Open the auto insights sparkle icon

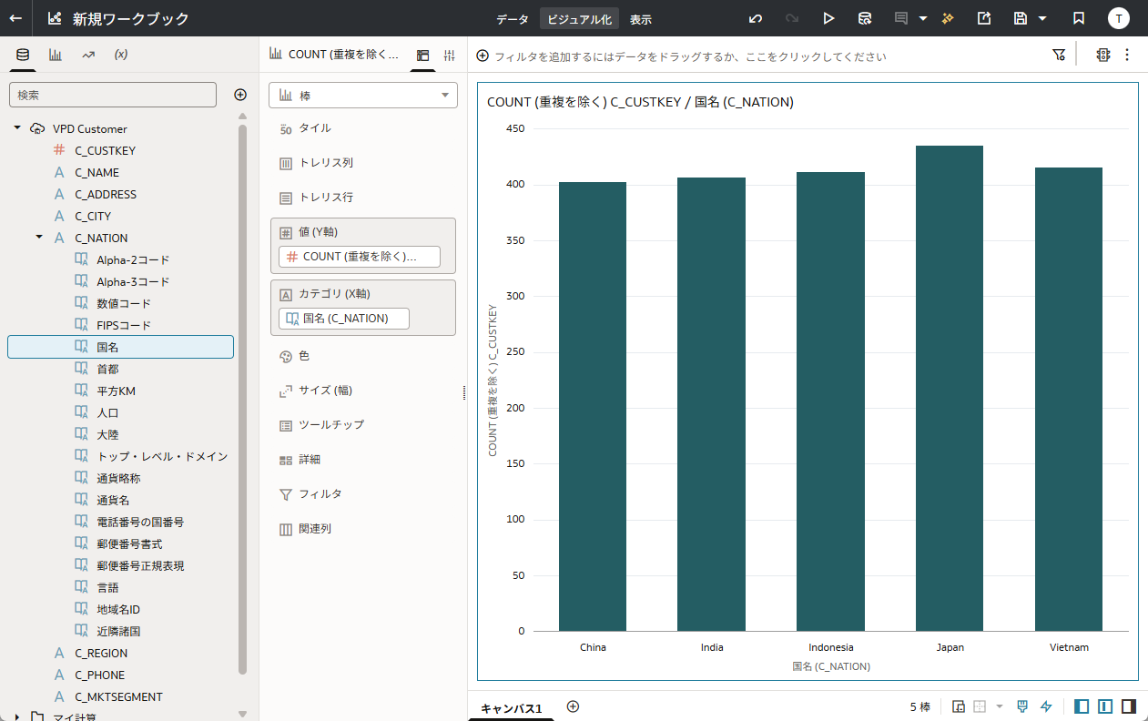coord(948,18)
